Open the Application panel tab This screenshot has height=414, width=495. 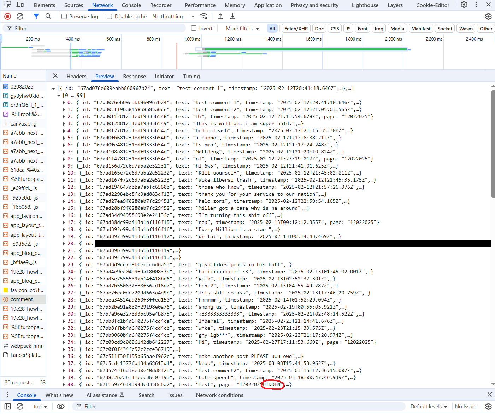coord(268,5)
